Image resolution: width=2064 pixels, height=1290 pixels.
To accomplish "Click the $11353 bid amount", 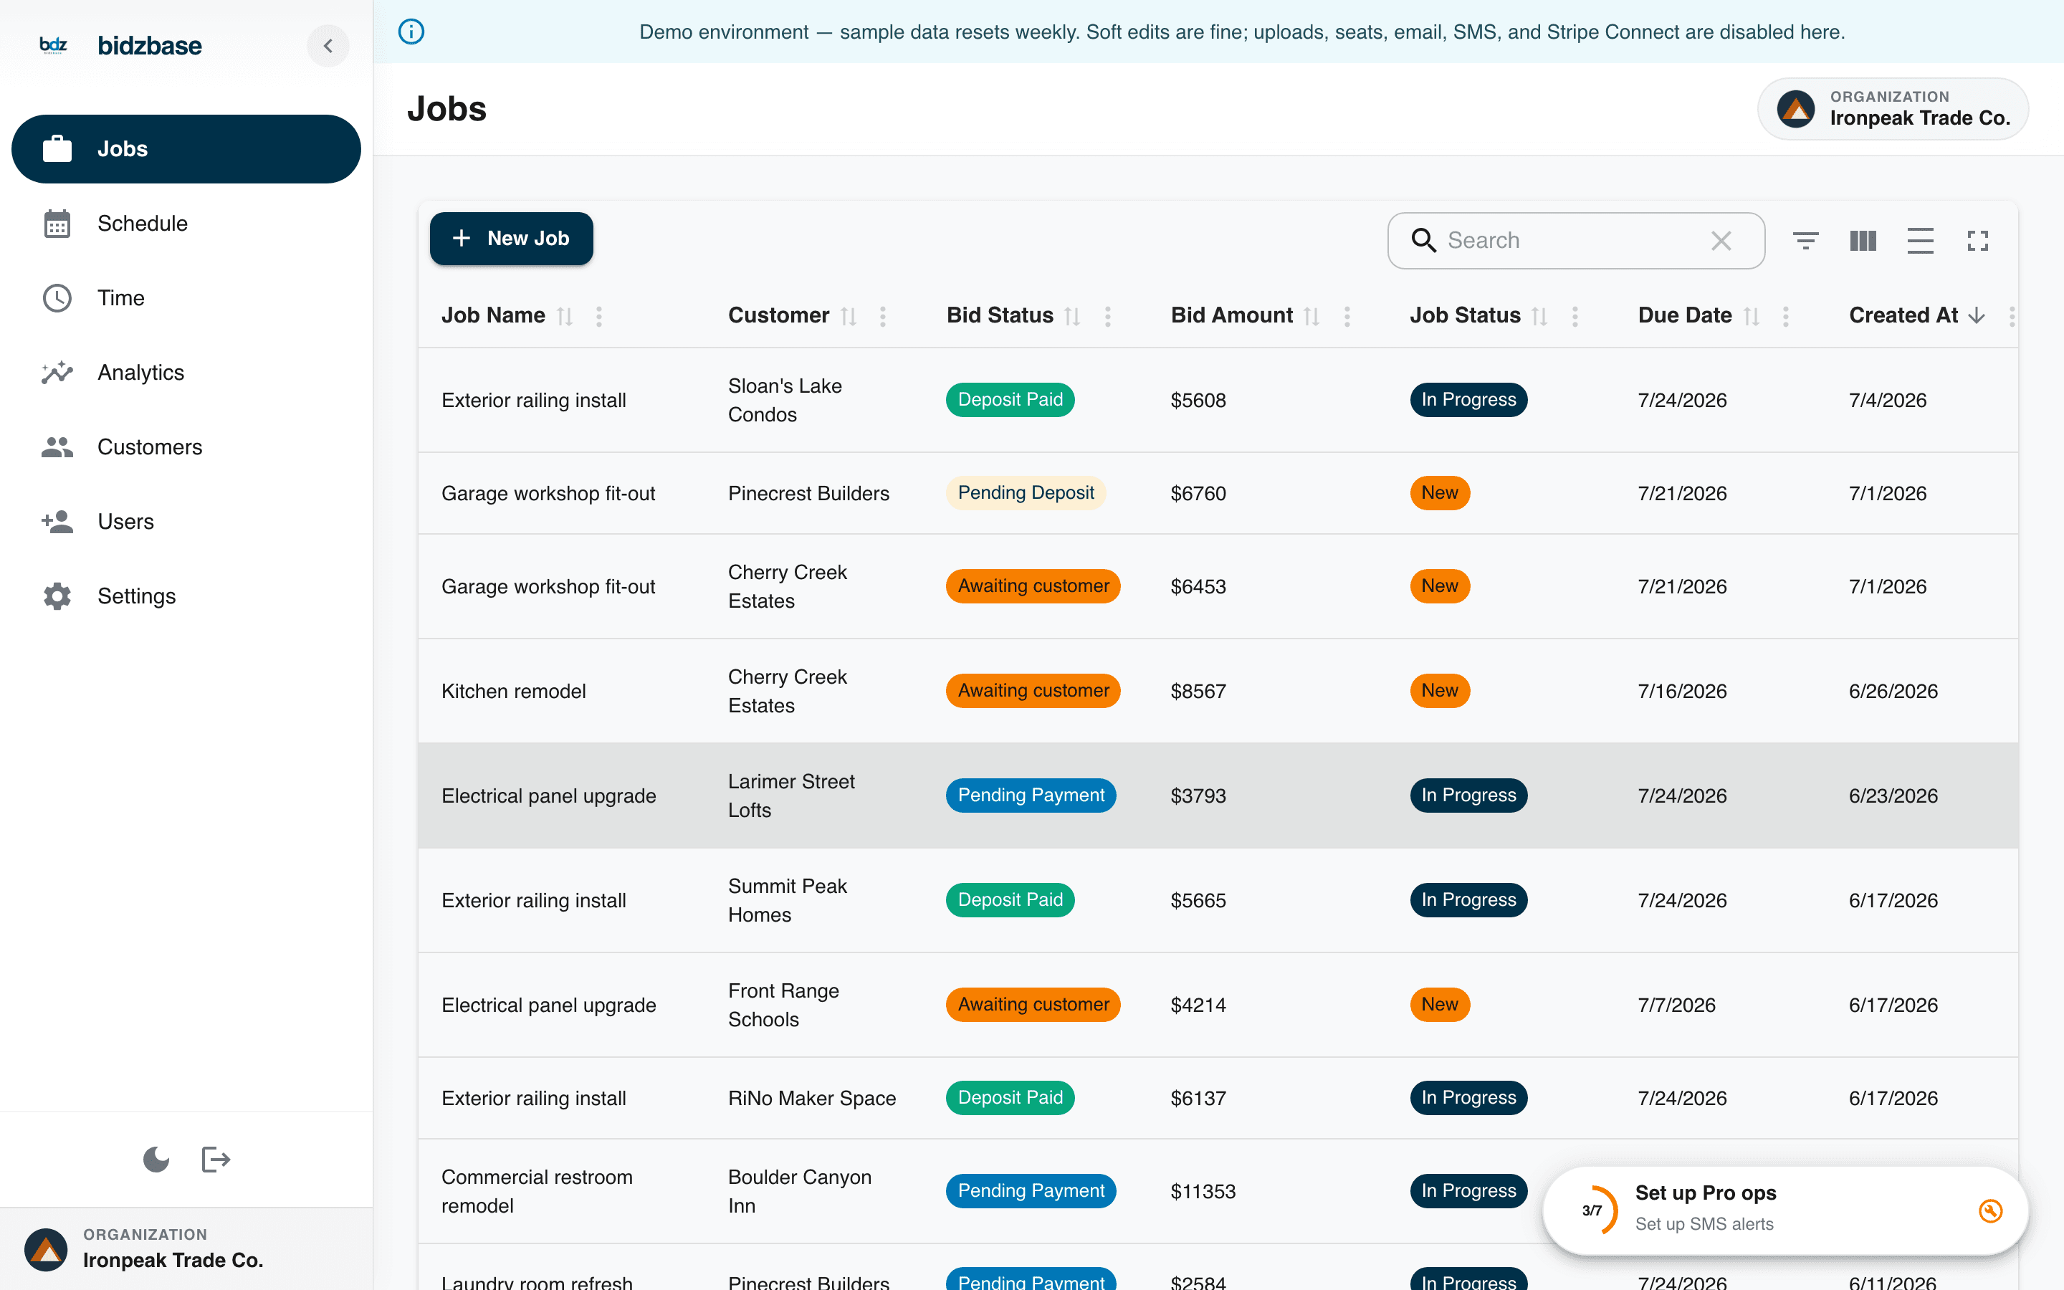I will [1203, 1191].
